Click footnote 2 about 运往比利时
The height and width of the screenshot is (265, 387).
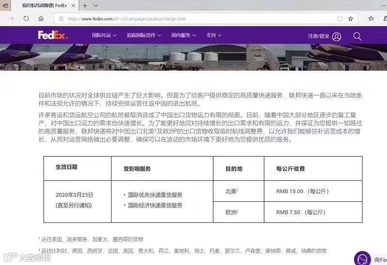(x=182, y=251)
